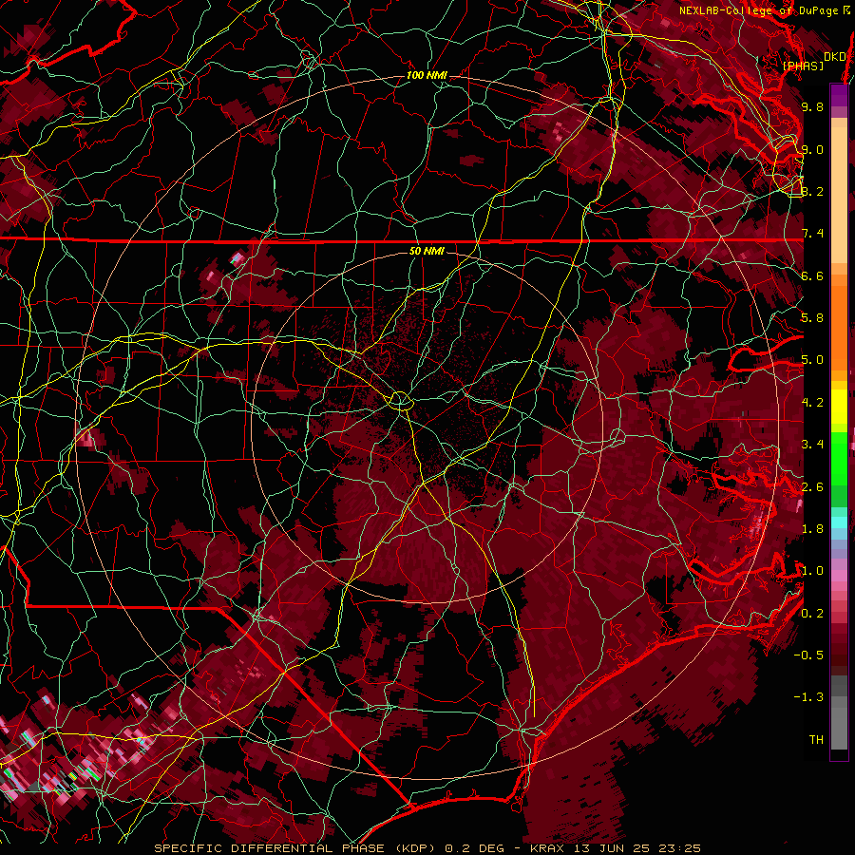Viewport: 855px width, 855px height.
Task: Click the 50 NMI range ring label
Action: pos(427,251)
